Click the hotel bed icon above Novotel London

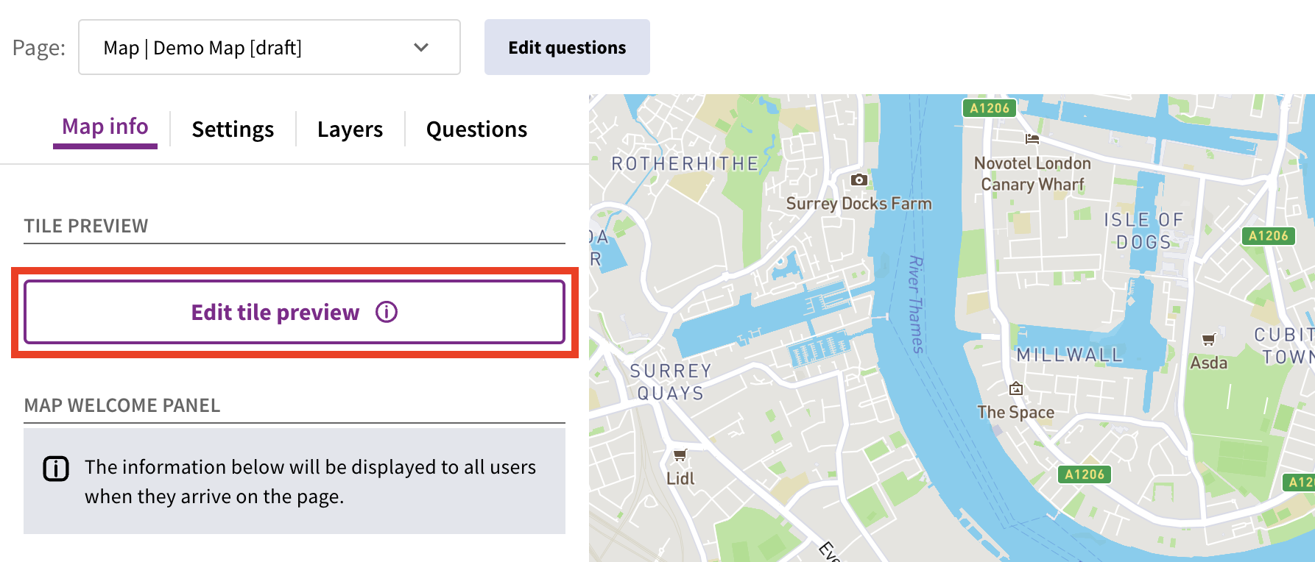pos(1032,138)
